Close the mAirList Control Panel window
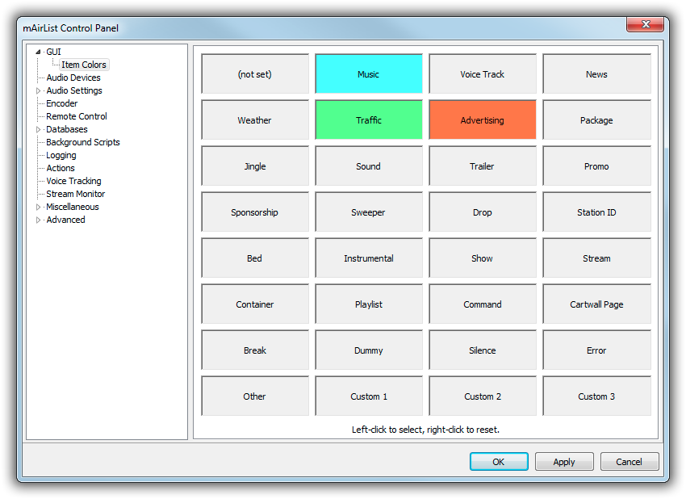Image resolution: width=686 pixels, height=499 pixels. point(645,26)
